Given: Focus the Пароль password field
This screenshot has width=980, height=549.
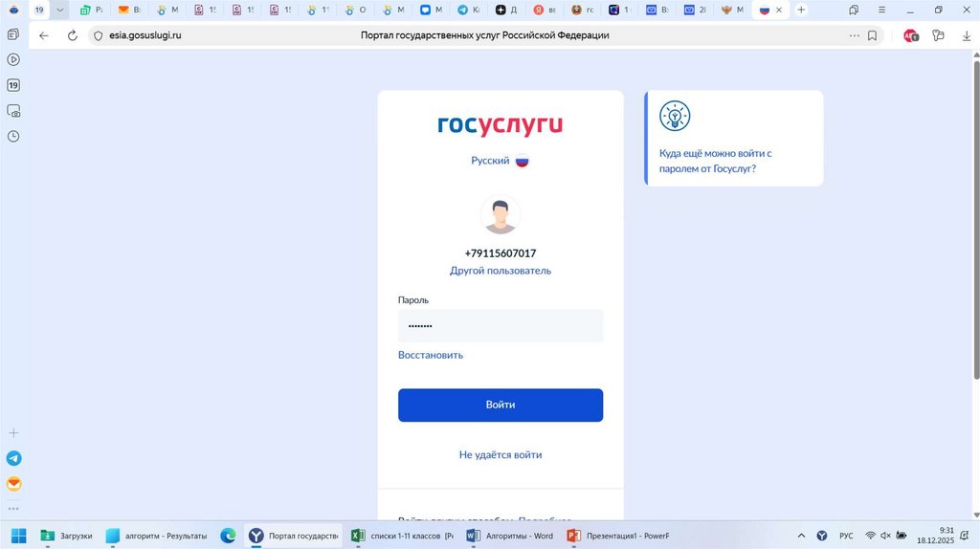Looking at the screenshot, I should coord(500,325).
